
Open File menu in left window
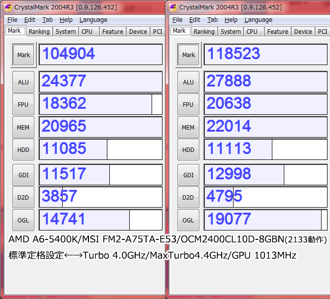[12, 20]
